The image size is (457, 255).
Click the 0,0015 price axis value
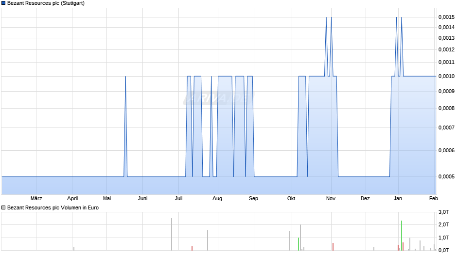coord(446,17)
